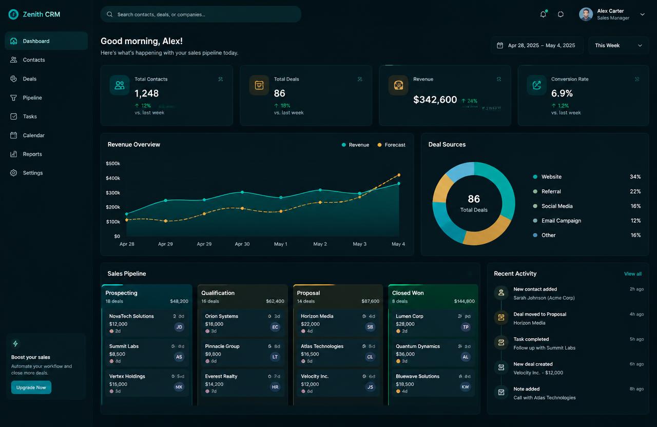Screen dimensions: 657x427
Task: Open Tasks in the sidebar
Action: click(46, 117)
